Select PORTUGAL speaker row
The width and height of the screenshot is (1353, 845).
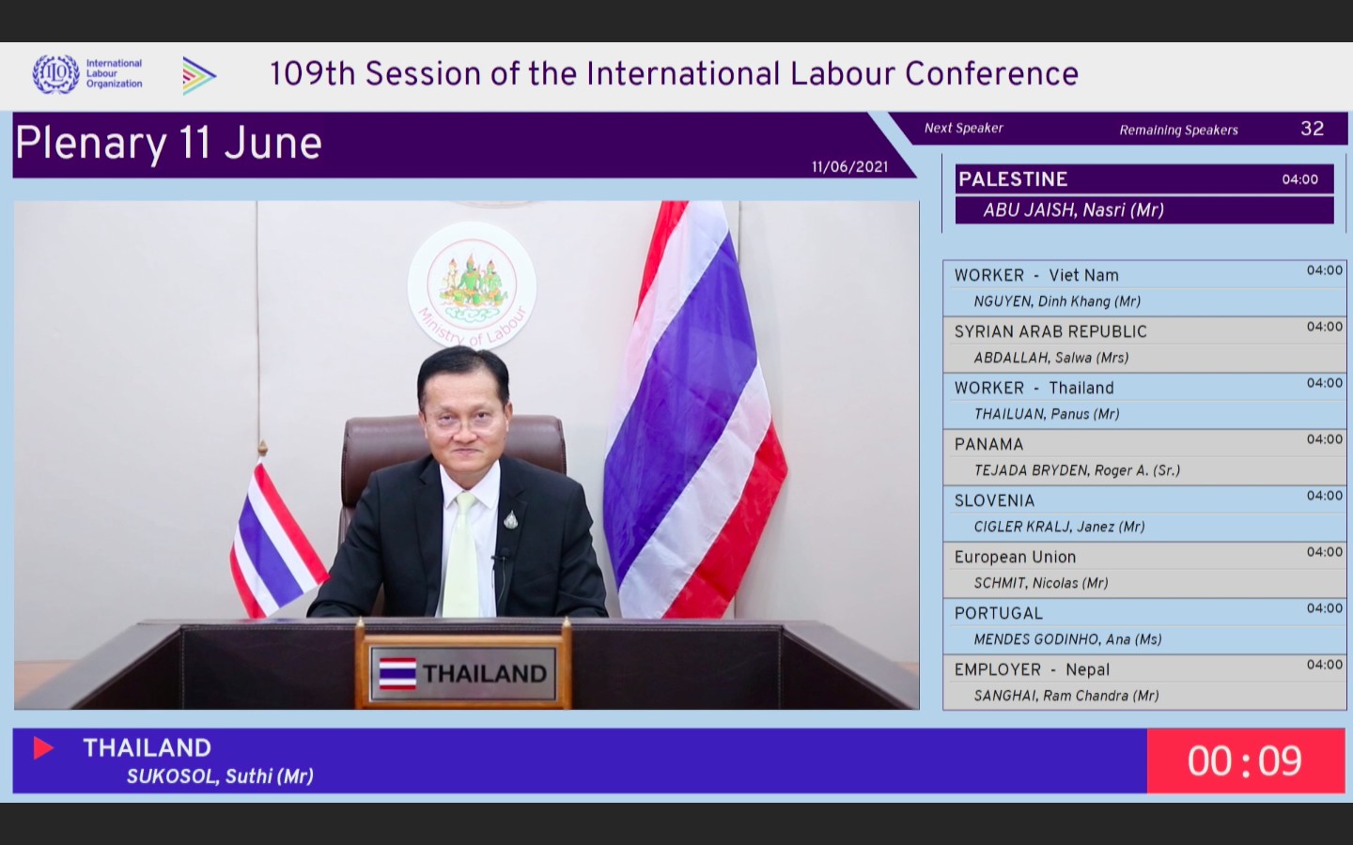1143,626
